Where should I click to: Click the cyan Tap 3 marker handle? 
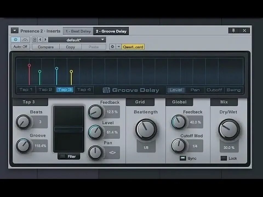click(57, 68)
